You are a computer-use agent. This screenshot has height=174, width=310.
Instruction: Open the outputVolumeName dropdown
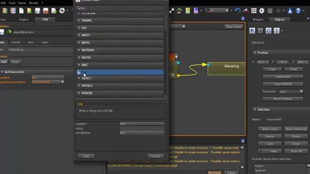coord(48,82)
